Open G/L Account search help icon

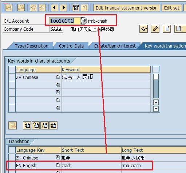pyautogui.click(x=84, y=21)
